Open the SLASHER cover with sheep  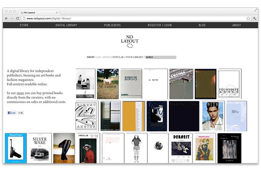(x=108, y=84)
